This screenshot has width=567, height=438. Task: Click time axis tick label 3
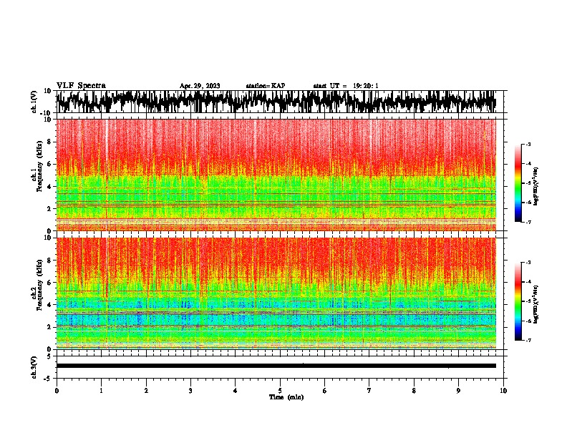coord(190,391)
